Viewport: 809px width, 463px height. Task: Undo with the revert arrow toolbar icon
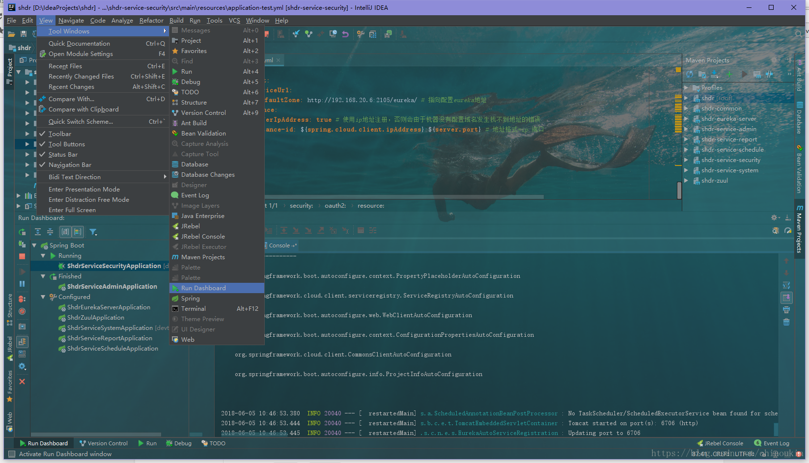pos(345,34)
